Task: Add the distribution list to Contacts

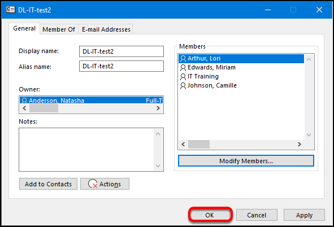Action: pos(48,184)
